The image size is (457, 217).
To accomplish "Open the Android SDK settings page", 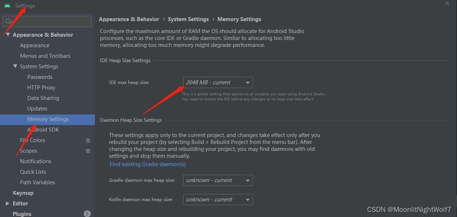I will (43, 130).
